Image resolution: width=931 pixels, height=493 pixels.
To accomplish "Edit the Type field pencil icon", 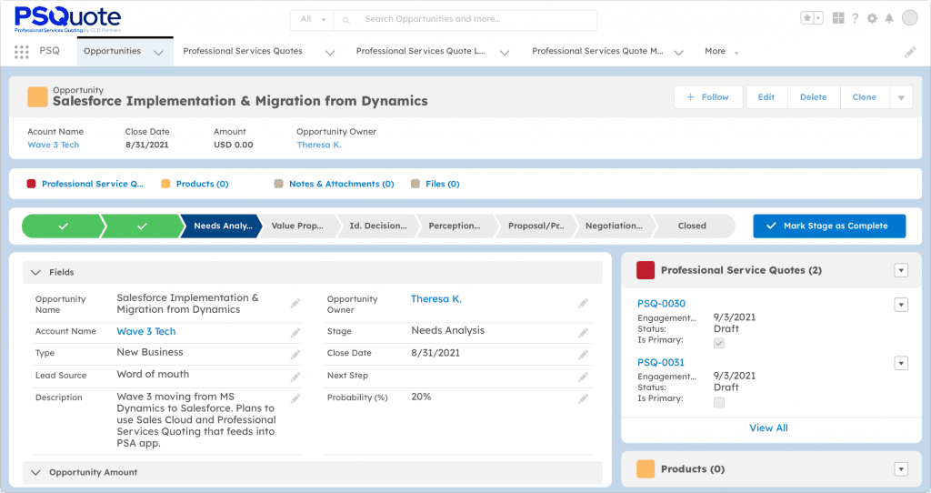I will tap(295, 355).
